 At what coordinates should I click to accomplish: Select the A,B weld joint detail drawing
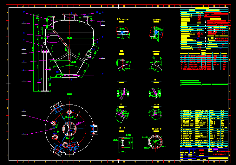(x=121, y=32)
